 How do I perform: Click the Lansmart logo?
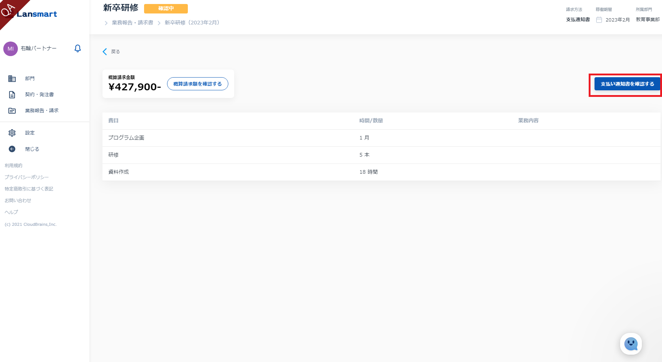(x=36, y=14)
